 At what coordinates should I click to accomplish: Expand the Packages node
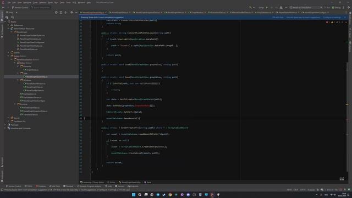point(5,125)
